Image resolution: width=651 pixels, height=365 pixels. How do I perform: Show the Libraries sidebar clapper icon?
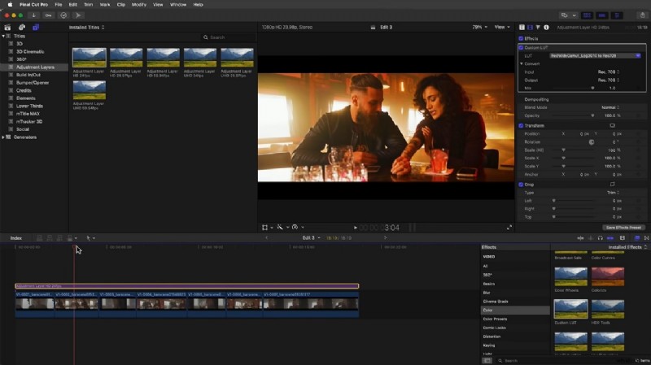[x=7, y=28]
